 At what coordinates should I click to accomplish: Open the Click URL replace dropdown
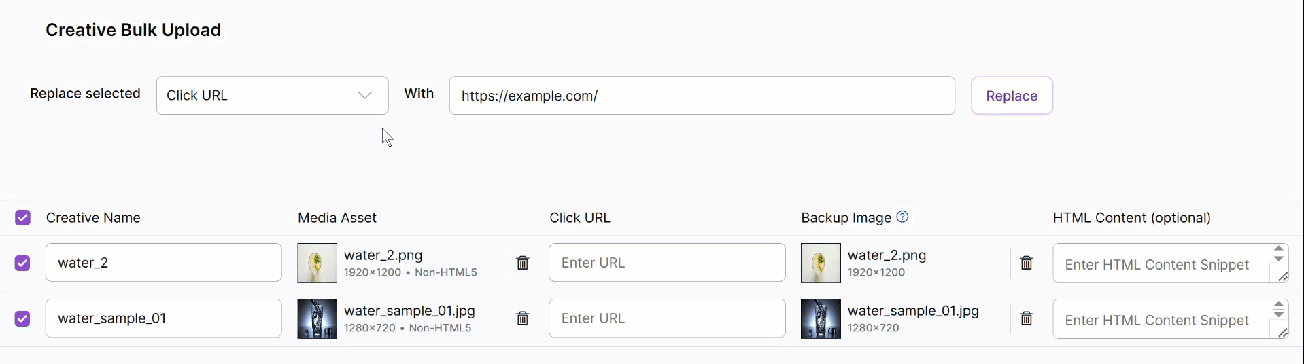tap(272, 96)
